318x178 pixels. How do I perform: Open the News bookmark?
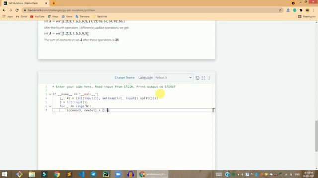click(x=67, y=16)
